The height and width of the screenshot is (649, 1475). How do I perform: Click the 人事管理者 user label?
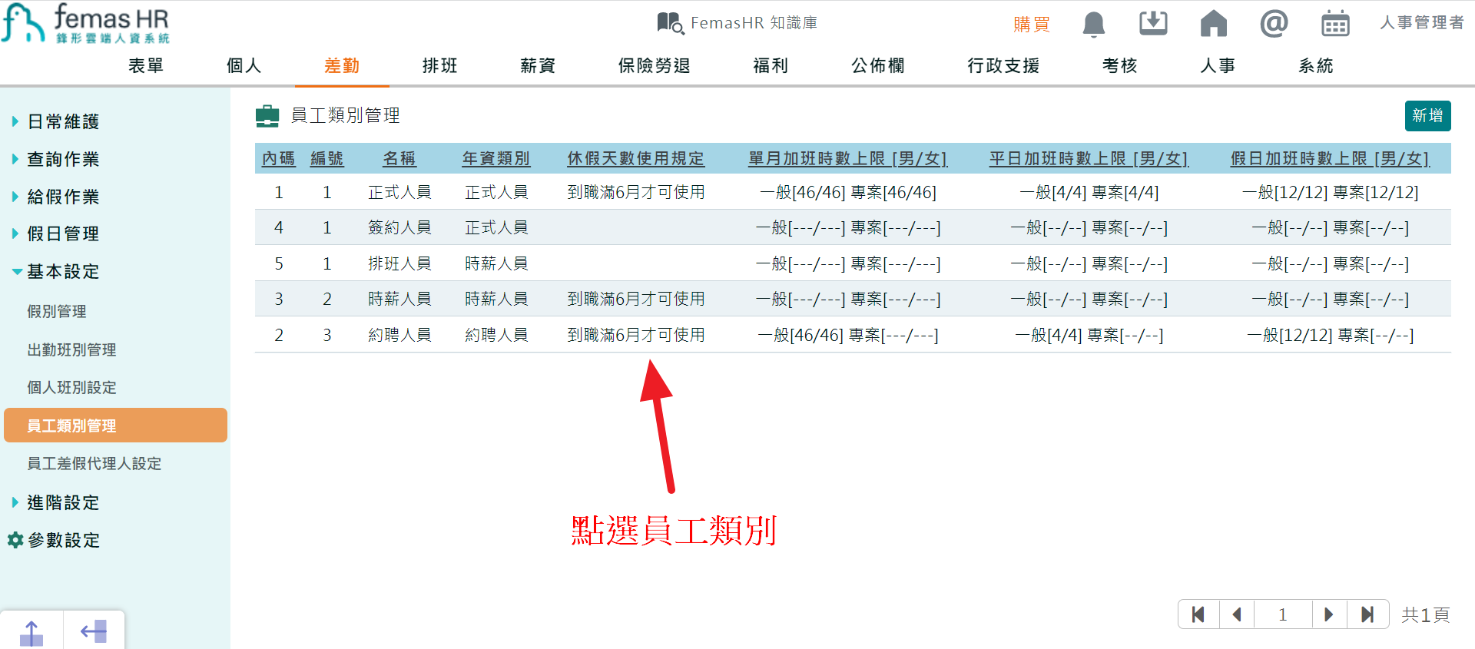coord(1422,23)
